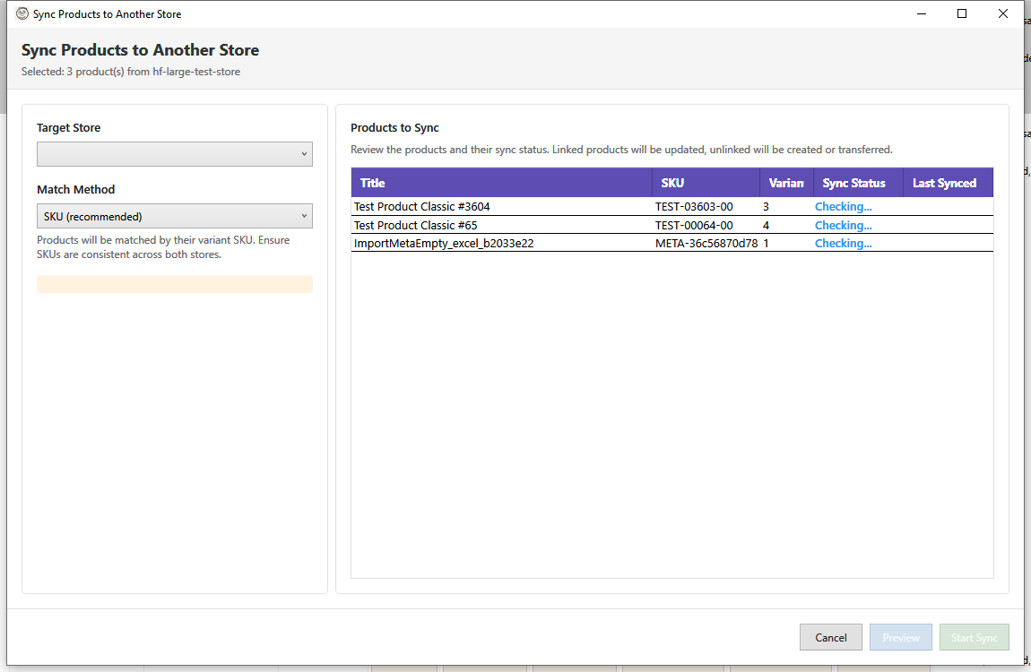The width and height of the screenshot is (1031, 672).
Task: Click the Preview button
Action: (900, 637)
